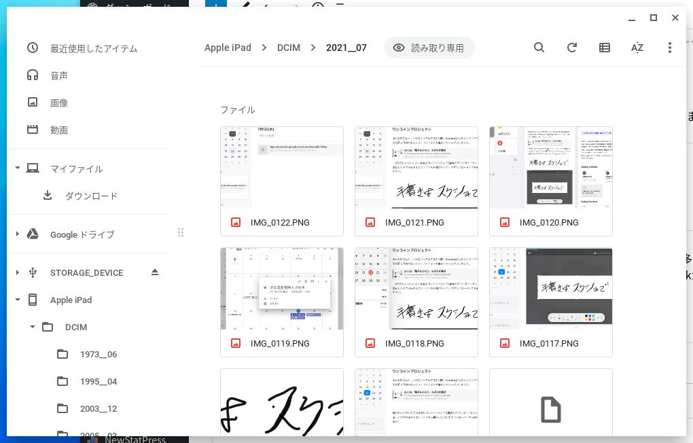Screen dimensions: 693x443
Task: Select IMG_0121.PNG thumbnail
Action: coord(416,168)
